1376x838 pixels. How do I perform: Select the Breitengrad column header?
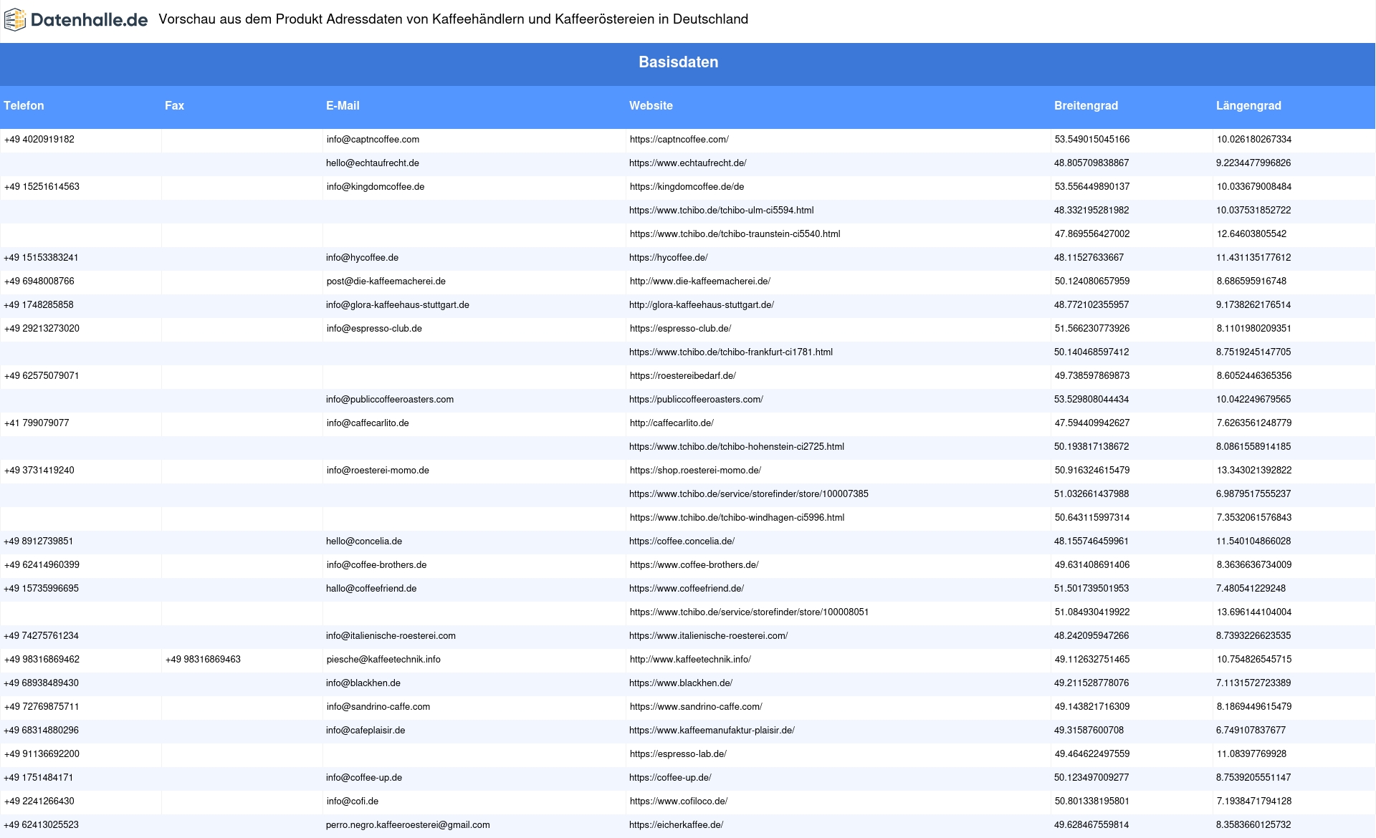(x=1086, y=106)
